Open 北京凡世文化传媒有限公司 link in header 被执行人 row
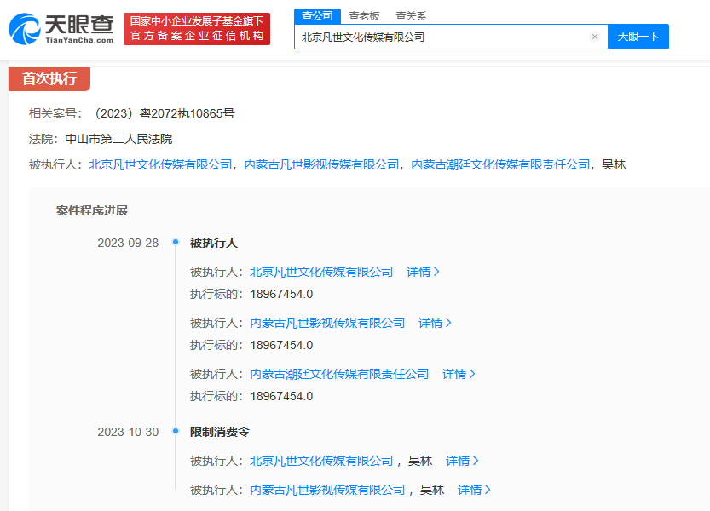The image size is (710, 511). pos(160,164)
